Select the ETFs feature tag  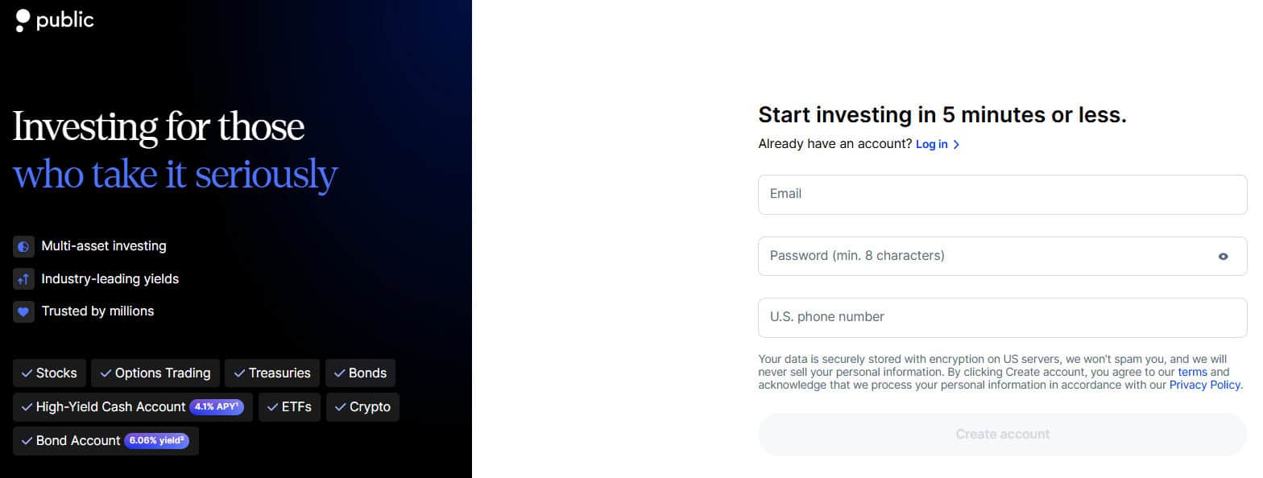[x=289, y=407]
